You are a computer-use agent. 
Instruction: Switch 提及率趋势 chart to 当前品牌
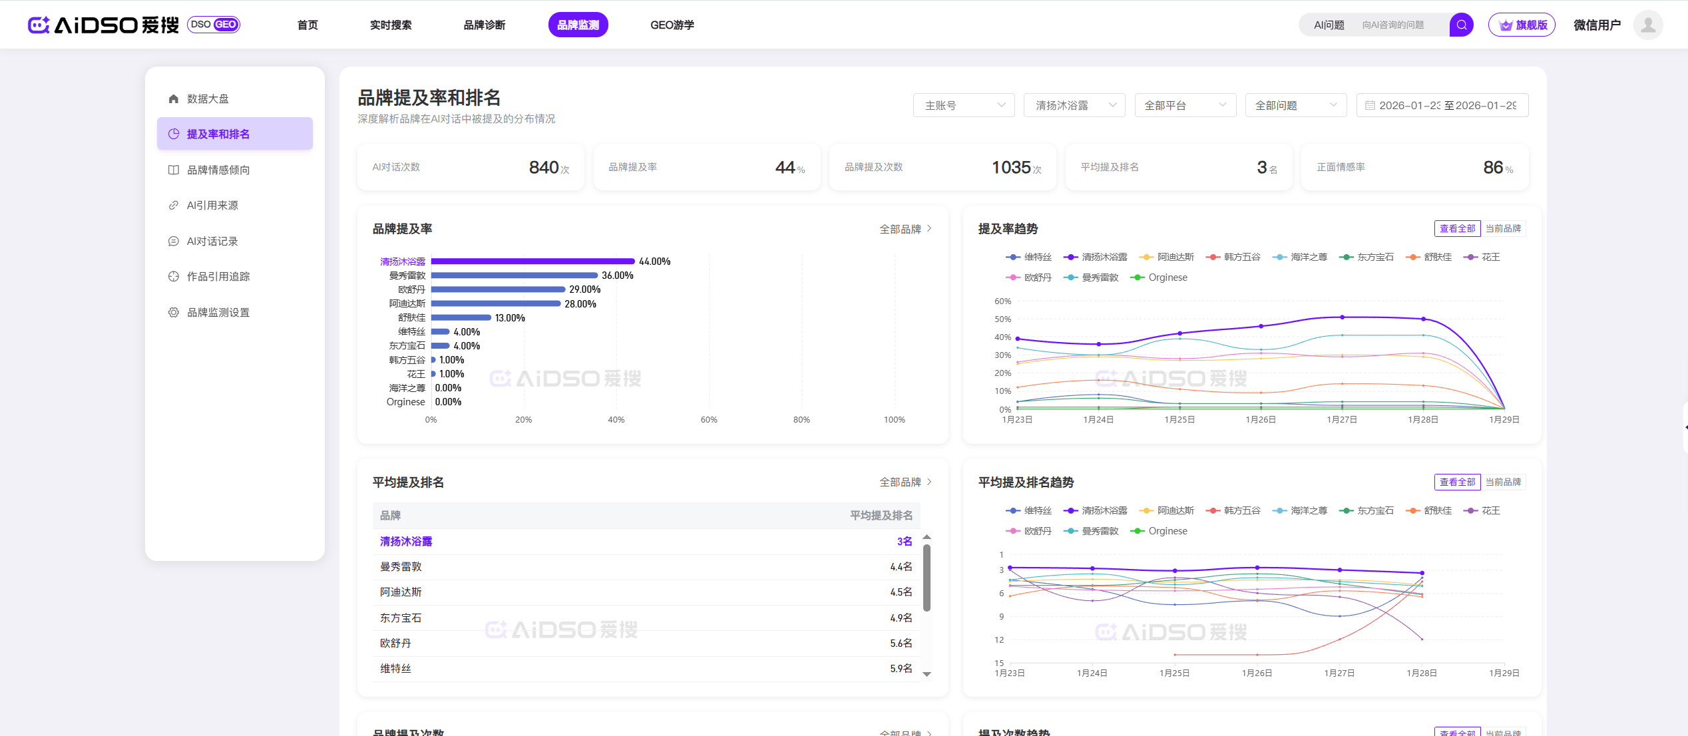coord(1503,228)
